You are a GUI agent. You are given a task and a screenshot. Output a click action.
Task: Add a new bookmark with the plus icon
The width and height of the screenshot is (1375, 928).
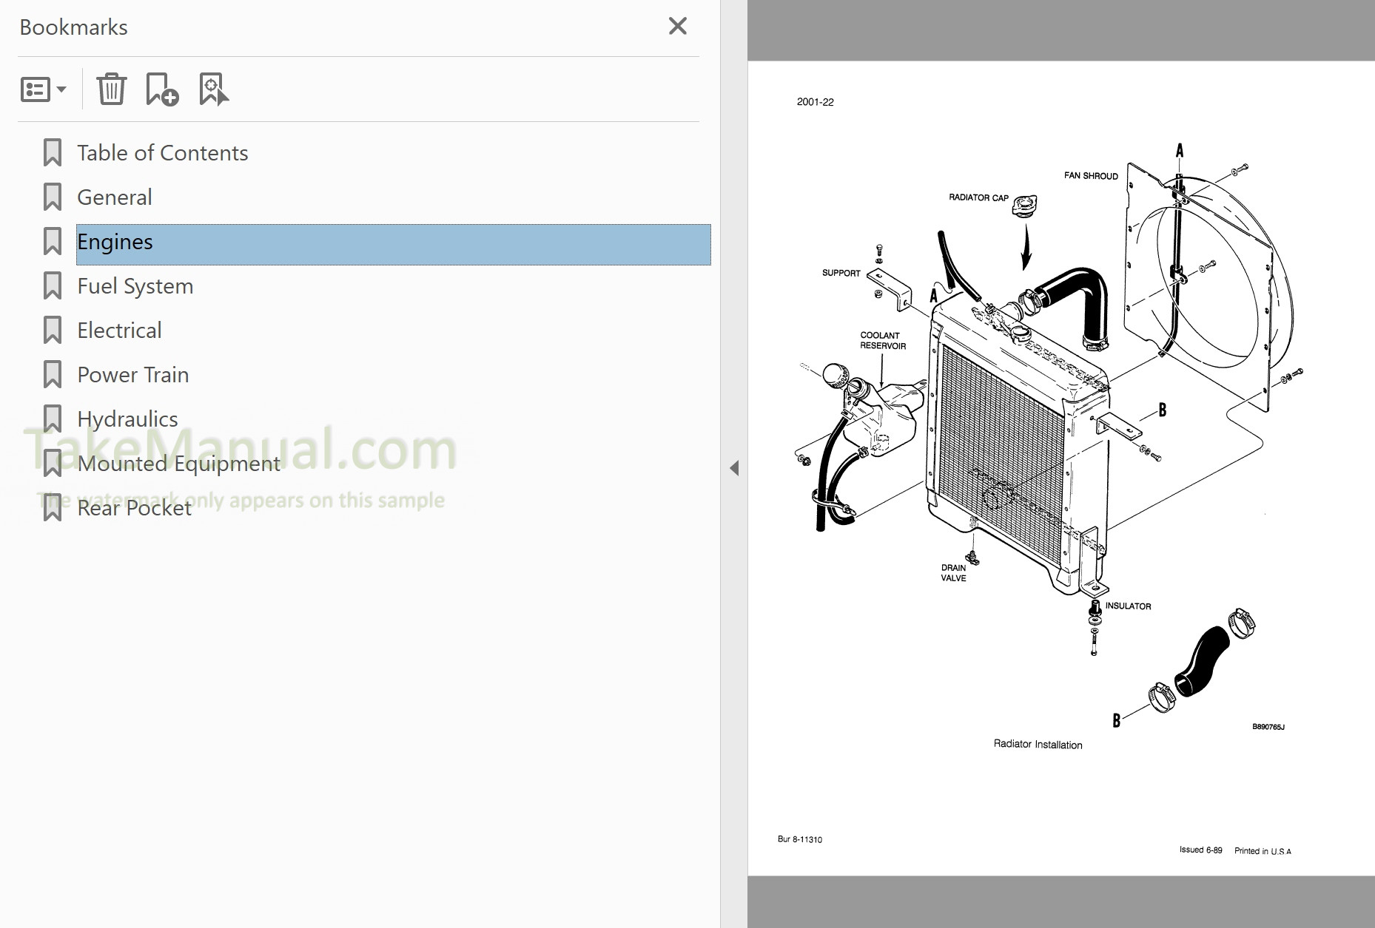click(161, 89)
